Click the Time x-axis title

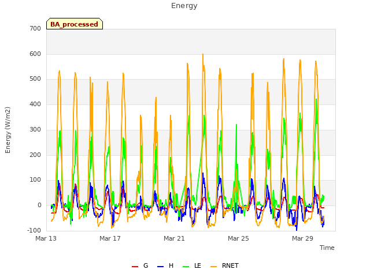point(327,248)
